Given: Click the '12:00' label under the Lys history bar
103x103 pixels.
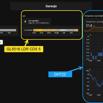Looking at the screenshot, I should click(34, 33).
